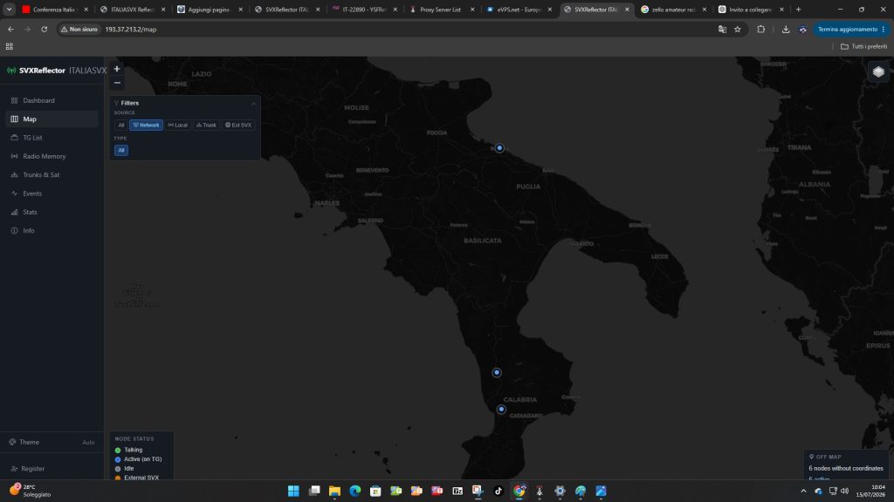
Task: Select the All source filter
Action: click(120, 125)
